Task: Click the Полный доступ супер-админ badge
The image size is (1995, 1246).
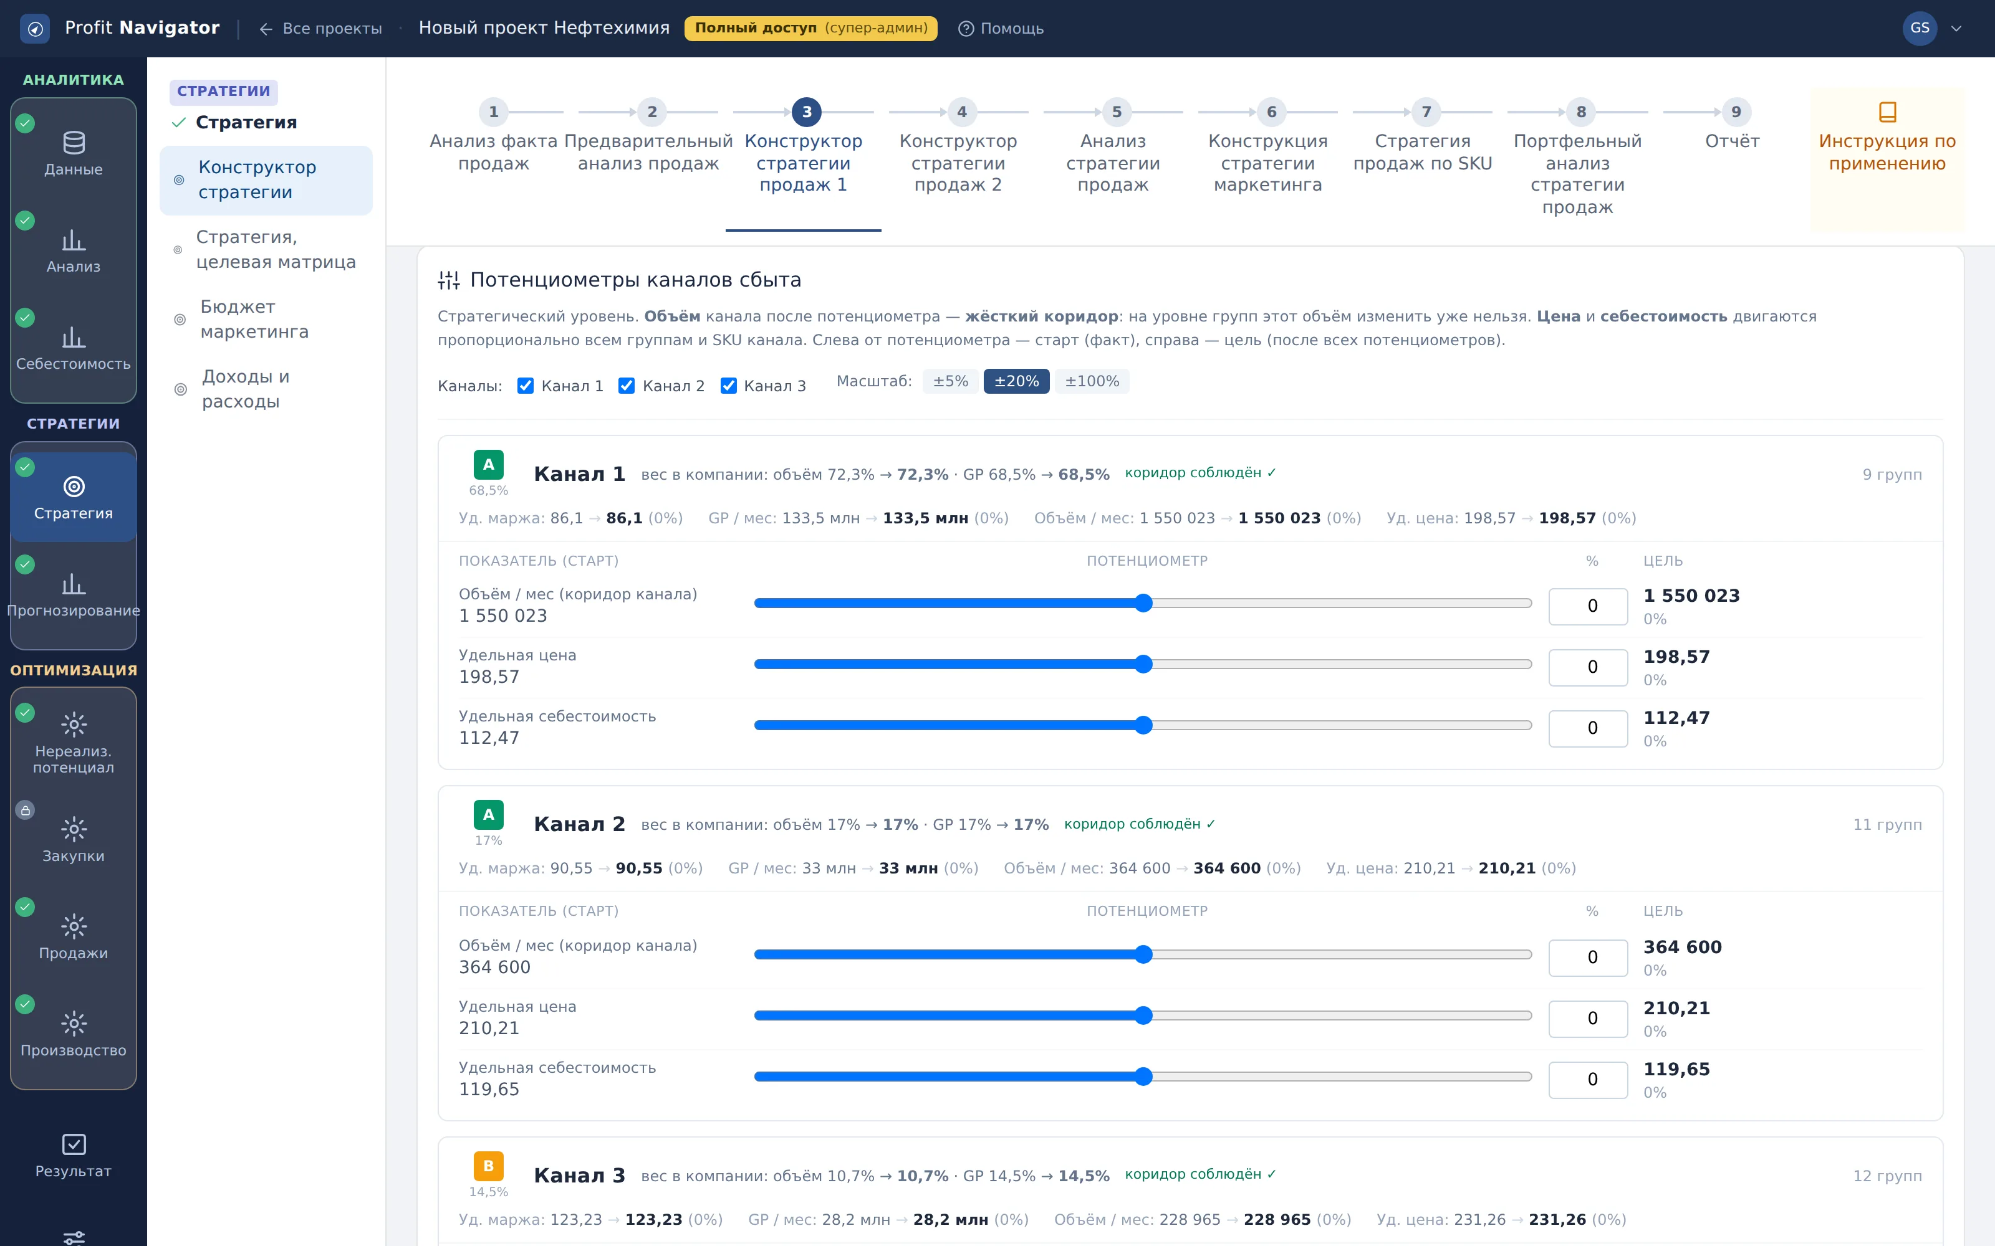Action: coord(810,29)
